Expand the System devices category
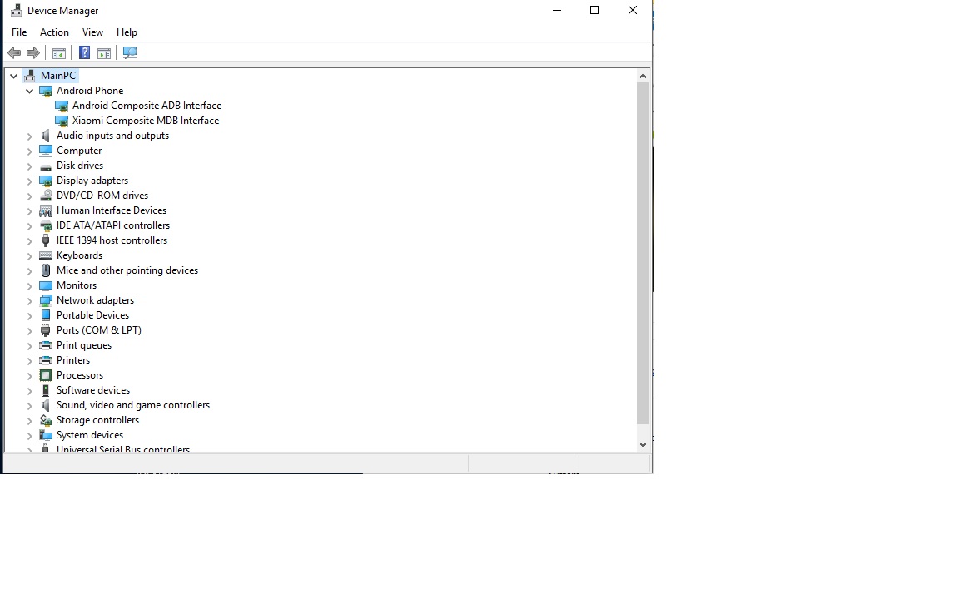 [x=29, y=436]
